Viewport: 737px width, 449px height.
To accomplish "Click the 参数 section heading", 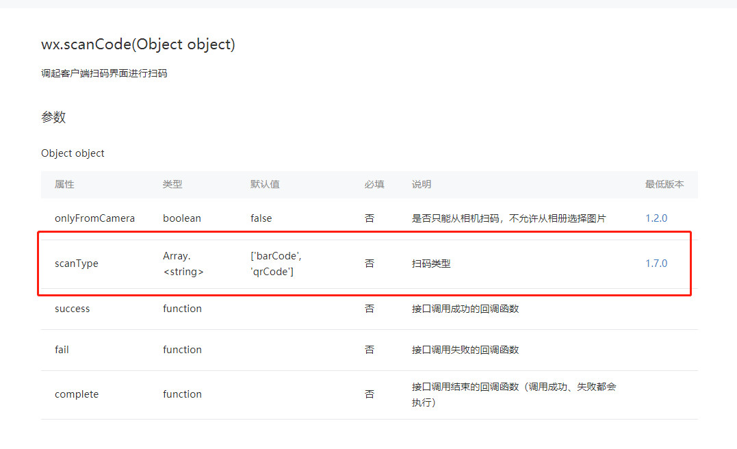I will (53, 117).
